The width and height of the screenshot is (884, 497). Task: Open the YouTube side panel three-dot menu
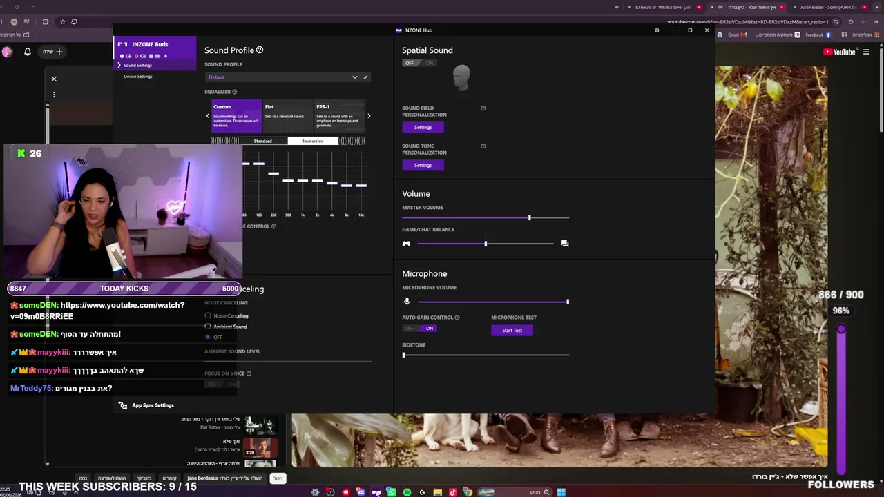[x=54, y=95]
